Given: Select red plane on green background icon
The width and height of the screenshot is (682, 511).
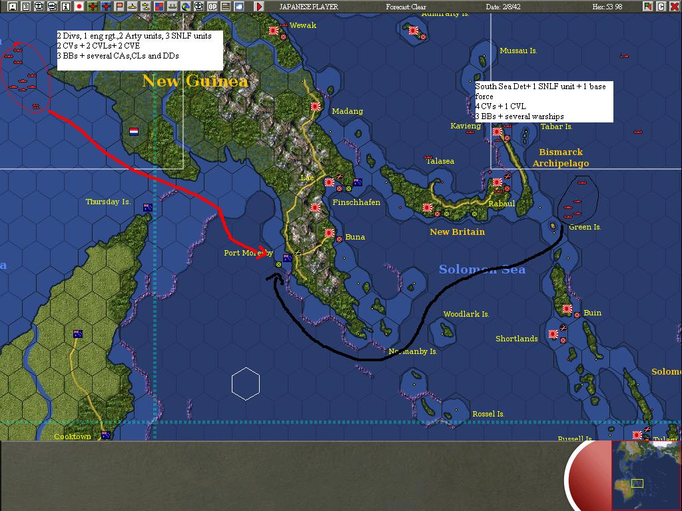Looking at the screenshot, I should [92, 7].
